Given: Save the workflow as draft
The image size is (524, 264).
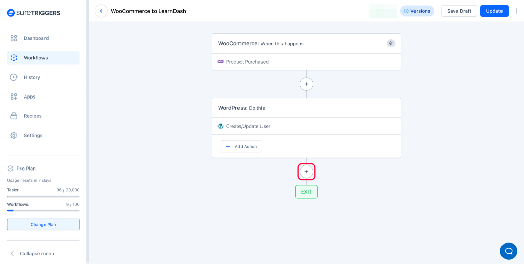Looking at the screenshot, I should pyautogui.click(x=459, y=11).
